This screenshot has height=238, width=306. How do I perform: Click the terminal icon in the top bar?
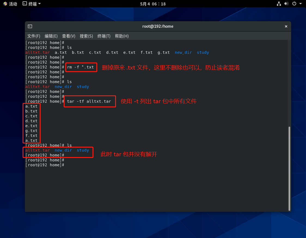25,4
